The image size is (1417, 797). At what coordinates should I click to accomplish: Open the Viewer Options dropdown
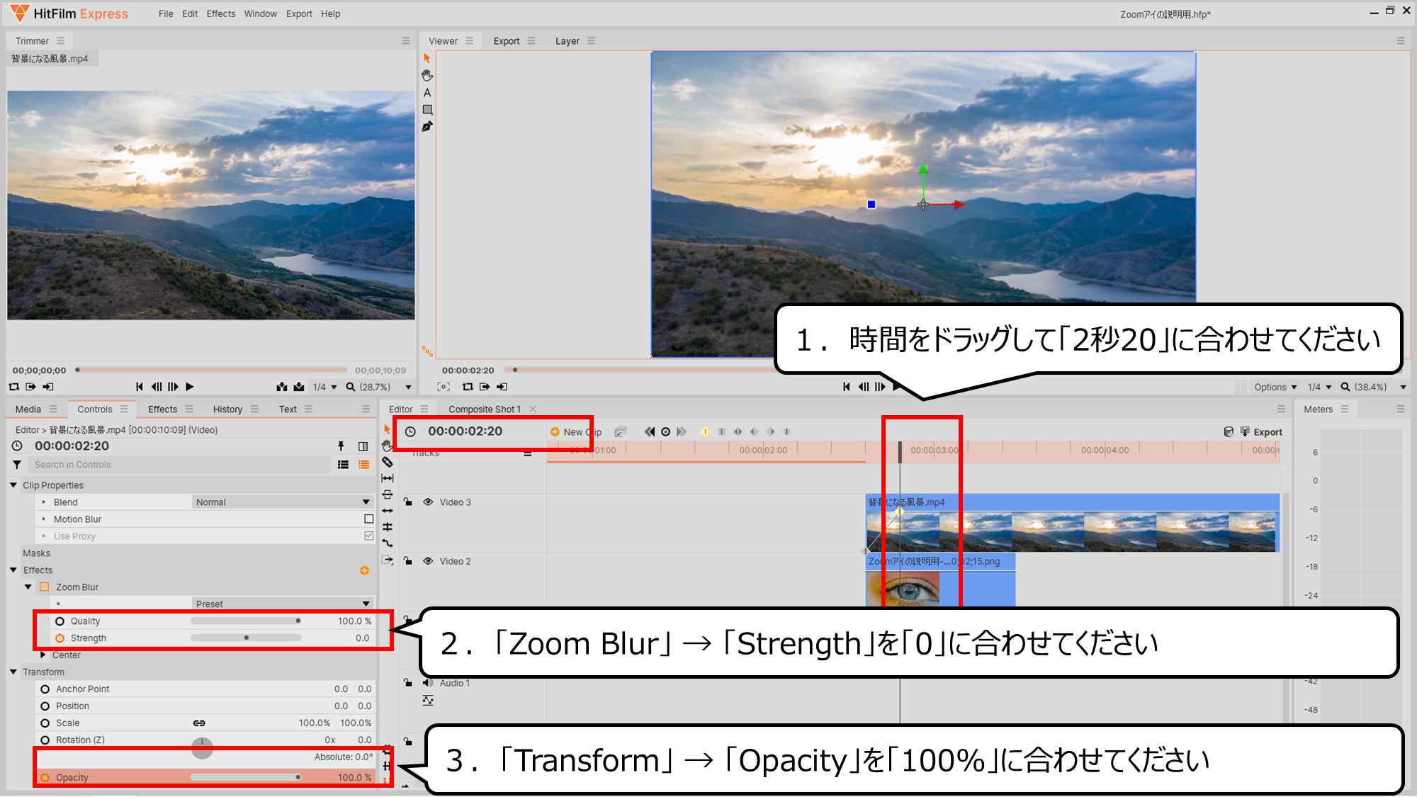(1275, 388)
